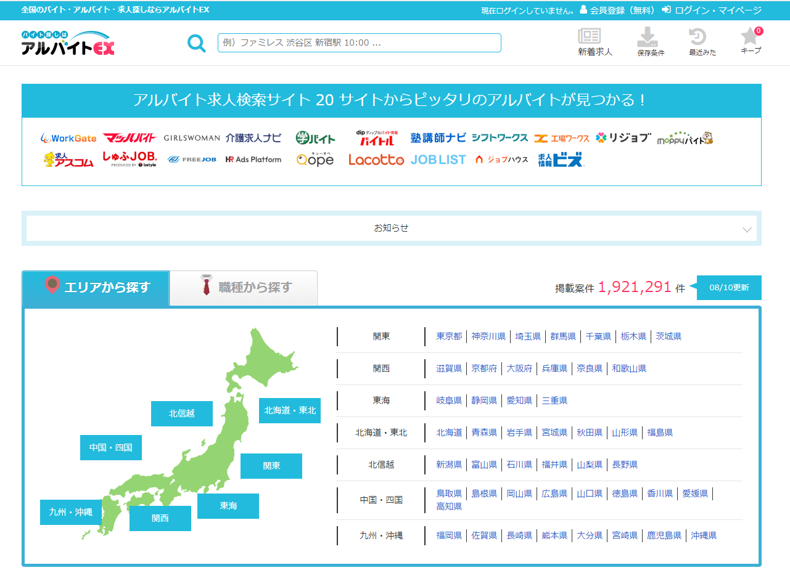Click the Qope partner logo
This screenshot has width=790, height=573.
315,160
